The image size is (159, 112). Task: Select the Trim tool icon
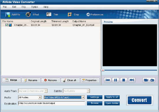tap(49, 14)
